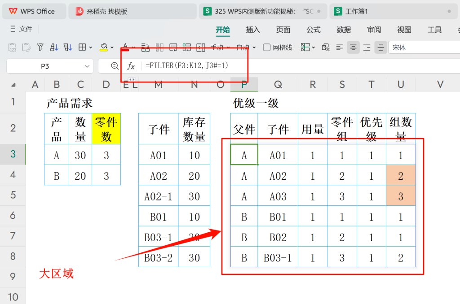This screenshot has width=460, height=304.
Task: Click the paste as values icon
Action: pyautogui.click(x=12, y=47)
